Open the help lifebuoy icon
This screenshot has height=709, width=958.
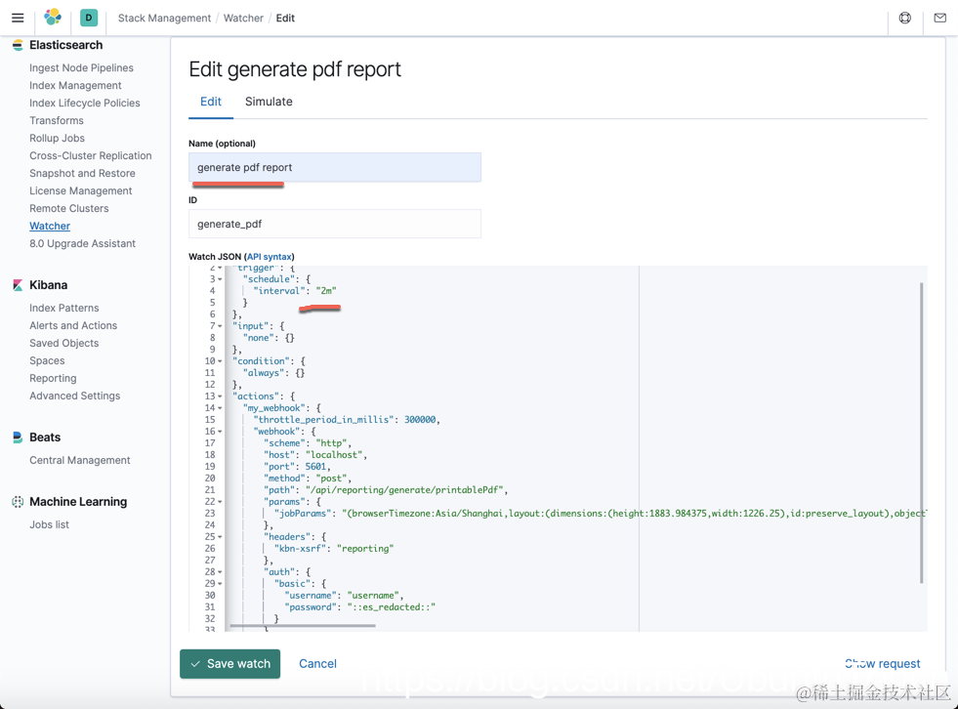tap(905, 18)
